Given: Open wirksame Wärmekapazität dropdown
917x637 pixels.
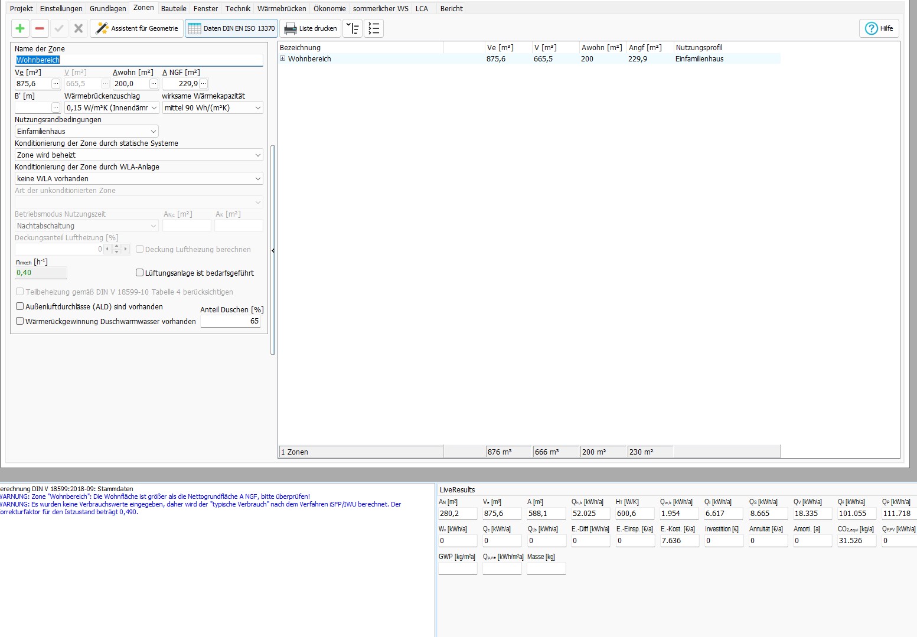Looking at the screenshot, I should [212, 108].
